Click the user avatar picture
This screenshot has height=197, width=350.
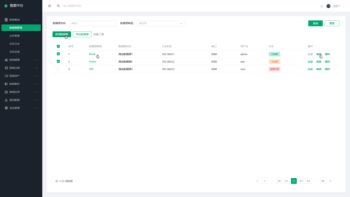tap(328, 6)
